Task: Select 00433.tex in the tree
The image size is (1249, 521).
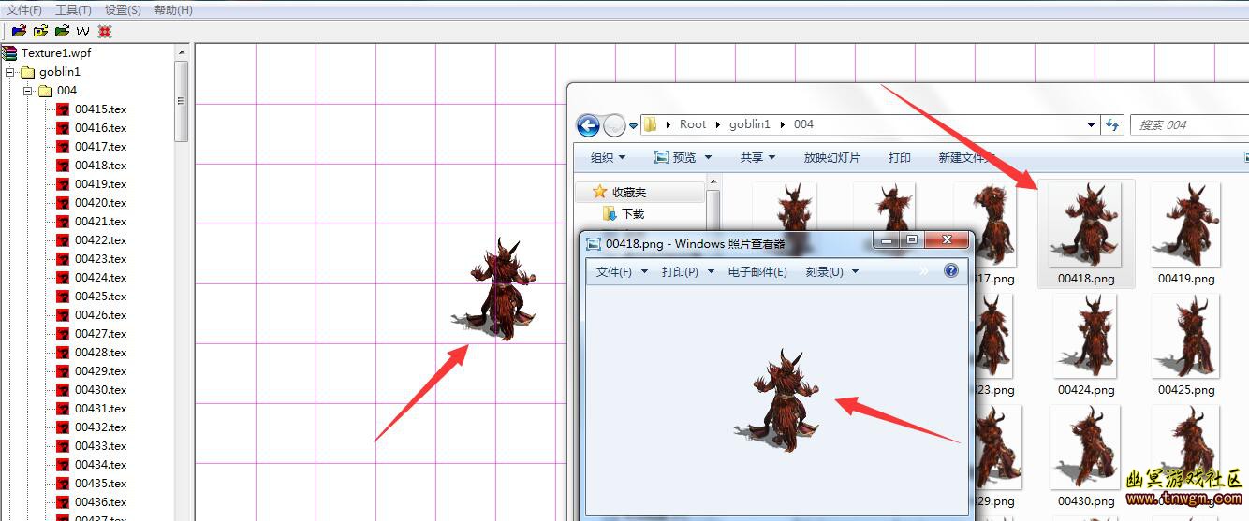Action: coord(100,446)
